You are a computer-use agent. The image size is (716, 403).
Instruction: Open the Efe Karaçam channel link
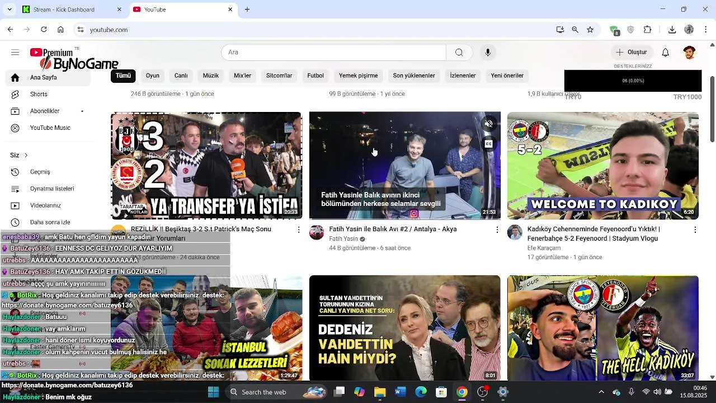pos(544,248)
